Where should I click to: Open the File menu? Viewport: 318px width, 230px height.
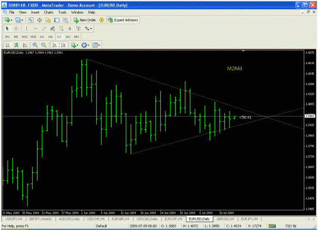12,12
